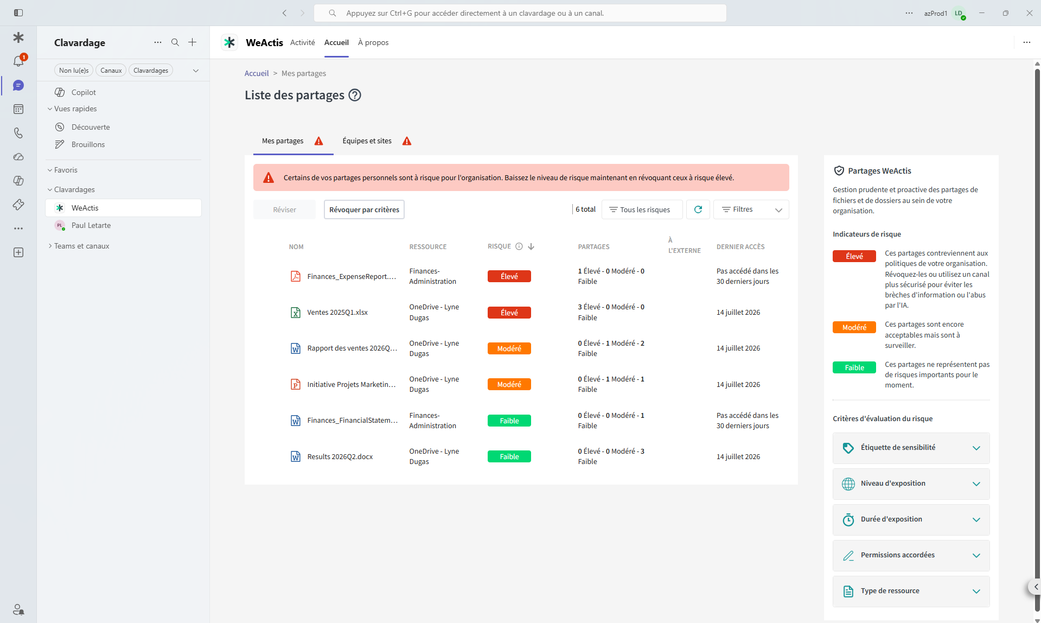This screenshot has width=1041, height=623.
Task: Open Copilot in chat list
Action: 124,92
